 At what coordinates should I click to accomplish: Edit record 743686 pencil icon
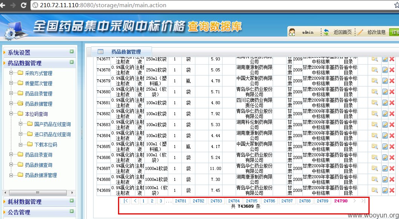coord(385,157)
